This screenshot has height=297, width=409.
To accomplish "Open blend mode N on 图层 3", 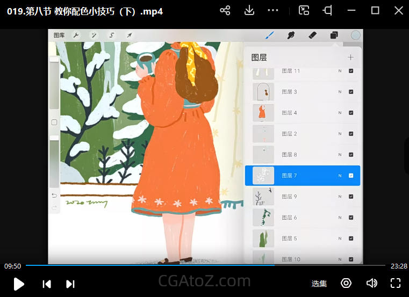I will [340, 92].
